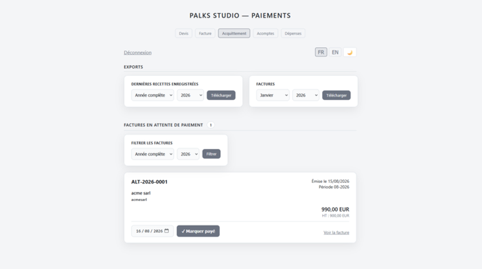
Task: Switch the language to FR
Action: (321, 52)
